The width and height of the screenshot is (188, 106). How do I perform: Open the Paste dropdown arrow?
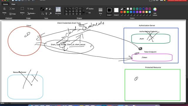(x=4, y=15)
